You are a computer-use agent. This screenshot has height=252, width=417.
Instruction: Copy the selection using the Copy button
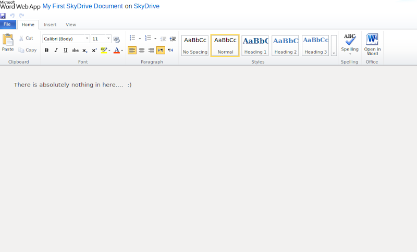(x=28, y=50)
